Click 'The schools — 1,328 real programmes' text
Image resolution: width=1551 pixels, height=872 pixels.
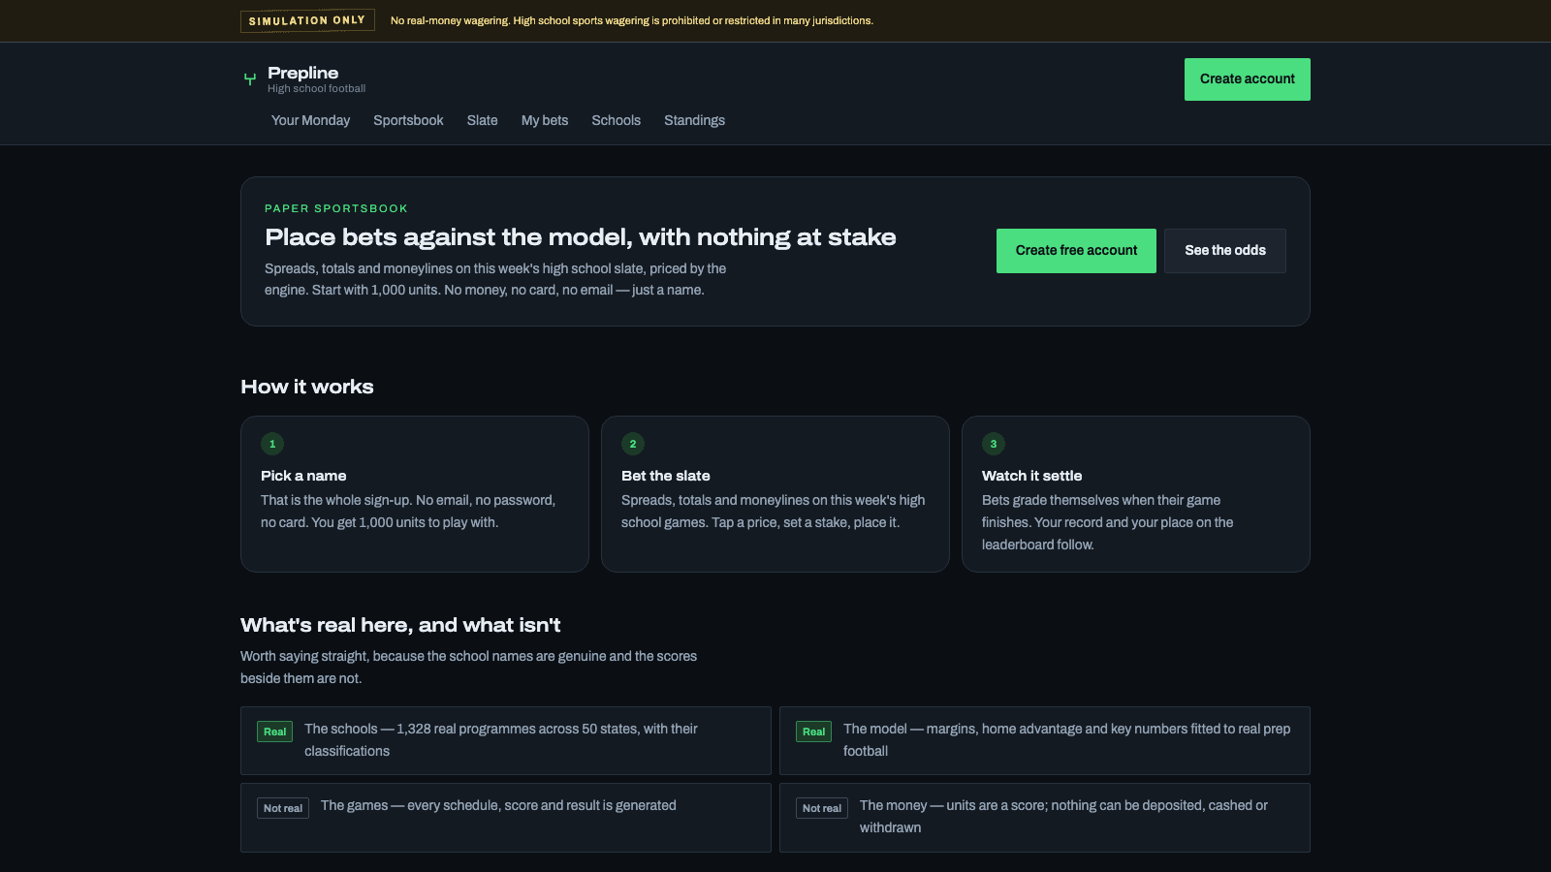[x=501, y=740]
